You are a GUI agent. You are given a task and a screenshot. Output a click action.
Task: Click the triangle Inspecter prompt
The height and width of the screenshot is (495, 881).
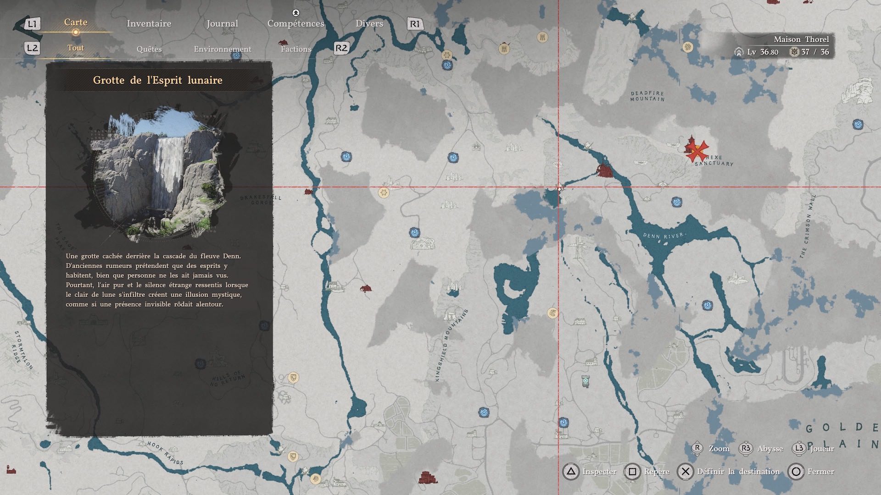[590, 472]
